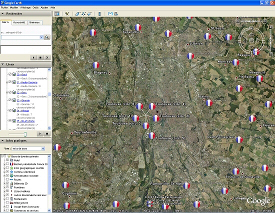Toggle the 30 - Gard checkbox
Image resolution: width=275 pixels, height=213 pixels.
click(x=10, y=74)
